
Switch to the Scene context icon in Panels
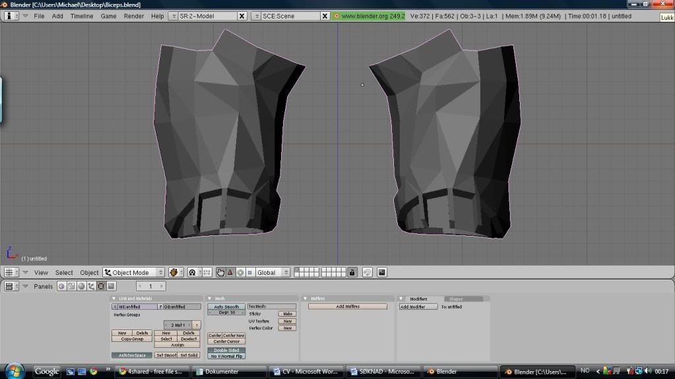[x=111, y=286]
